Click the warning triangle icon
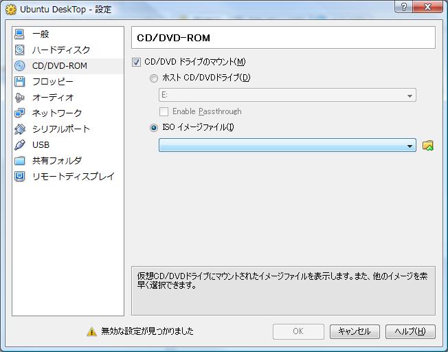The image size is (448, 352). point(91,331)
